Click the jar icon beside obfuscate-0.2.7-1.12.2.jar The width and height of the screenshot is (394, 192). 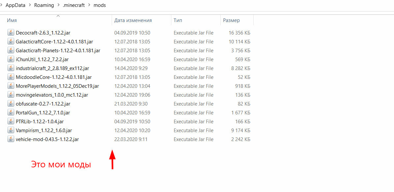click(x=11, y=104)
